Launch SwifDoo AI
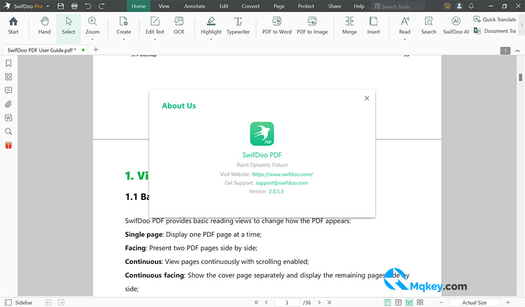 click(456, 26)
